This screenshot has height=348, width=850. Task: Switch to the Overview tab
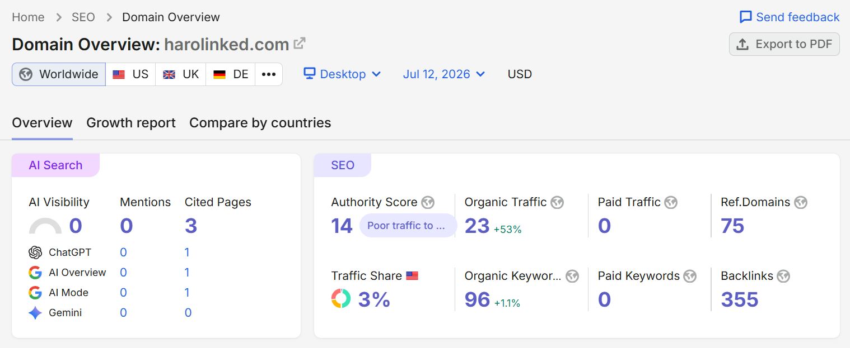[x=42, y=123]
